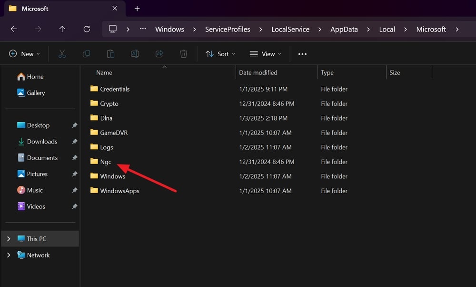Image resolution: width=476 pixels, height=287 pixels.
Task: Click the Cut scissors icon
Action: click(62, 54)
